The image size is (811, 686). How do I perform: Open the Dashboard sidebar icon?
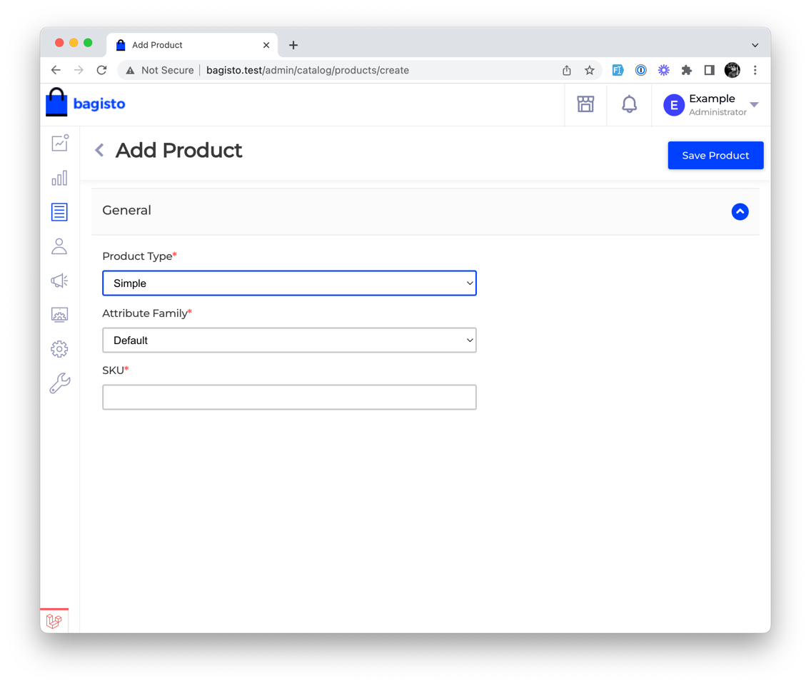click(59, 143)
